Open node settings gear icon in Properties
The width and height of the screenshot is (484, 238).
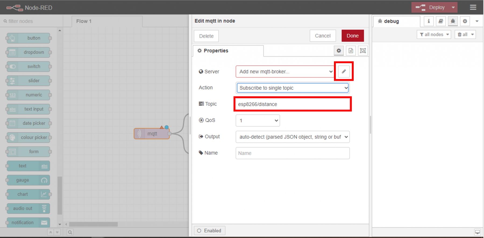tap(339, 51)
